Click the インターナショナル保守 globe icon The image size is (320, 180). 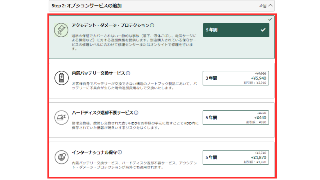(61, 157)
